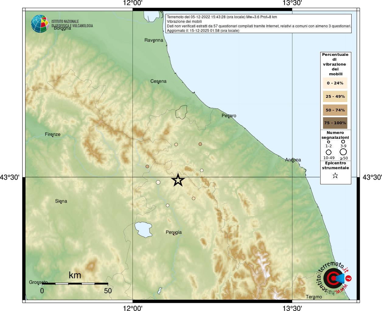Click the epicenter star symbol in the legend
Image resolution: width=382 pixels, height=311 pixels.
[x=335, y=176]
